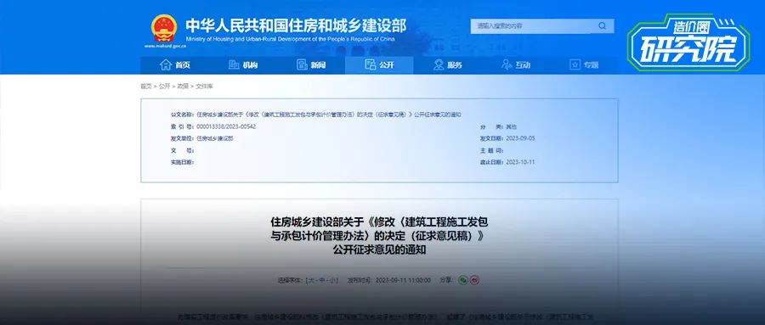Click the search magnifier icon
The image size is (765, 325).
pyautogui.click(x=602, y=25)
